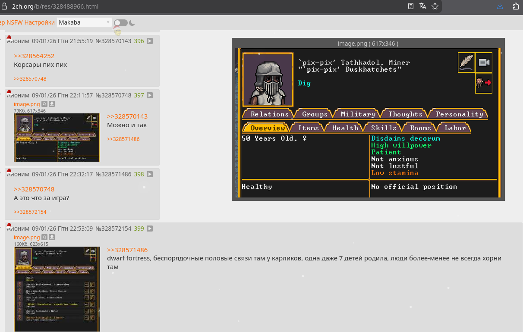Follow reply link >>328572154 under post 398
523x332 pixels.
click(30, 212)
